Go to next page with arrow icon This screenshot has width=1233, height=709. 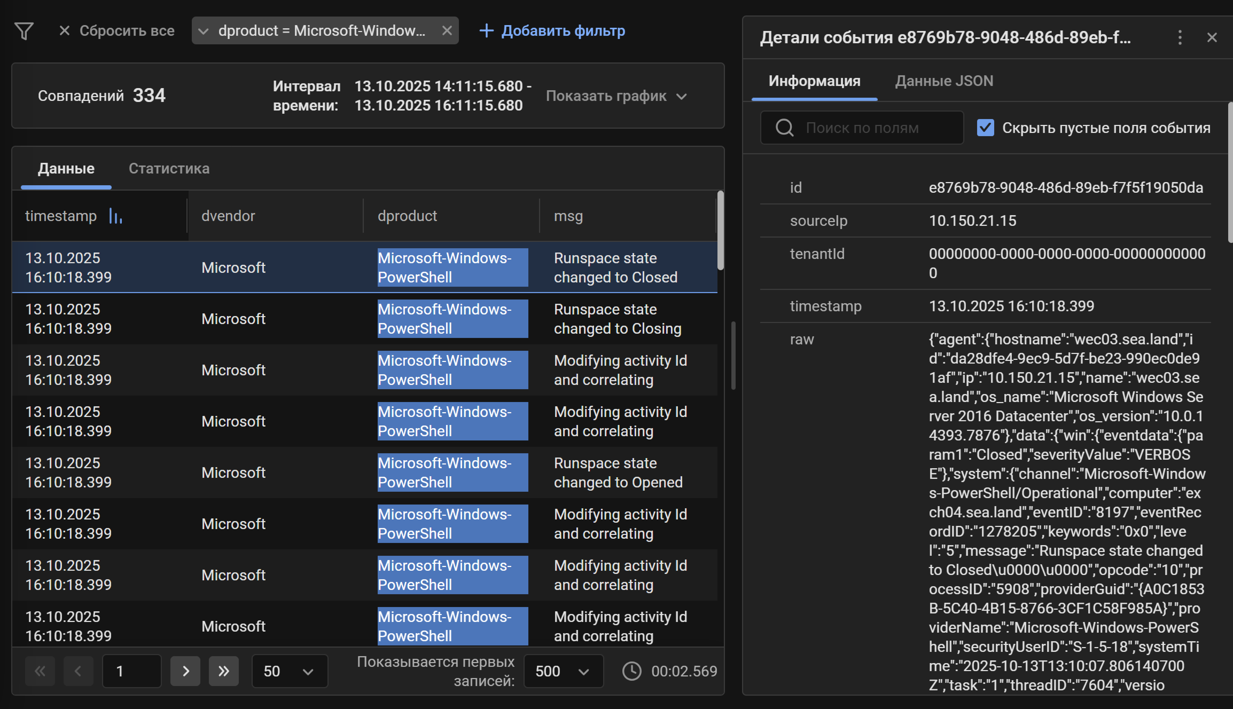pos(185,671)
